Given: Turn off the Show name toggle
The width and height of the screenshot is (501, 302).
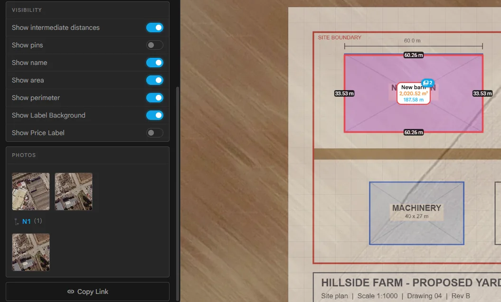Looking at the screenshot, I should (x=155, y=63).
